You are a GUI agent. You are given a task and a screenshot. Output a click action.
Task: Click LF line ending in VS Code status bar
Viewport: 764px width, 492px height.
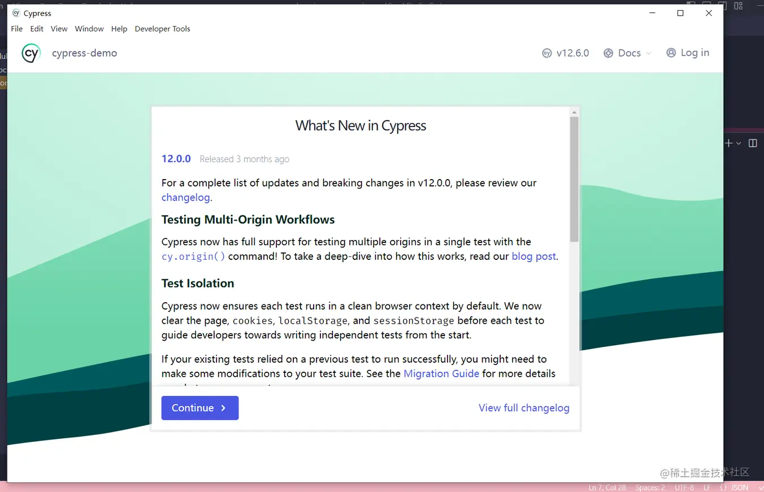[707, 487]
